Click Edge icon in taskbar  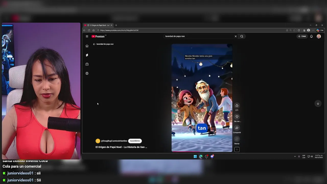pyautogui.click(x=201, y=156)
